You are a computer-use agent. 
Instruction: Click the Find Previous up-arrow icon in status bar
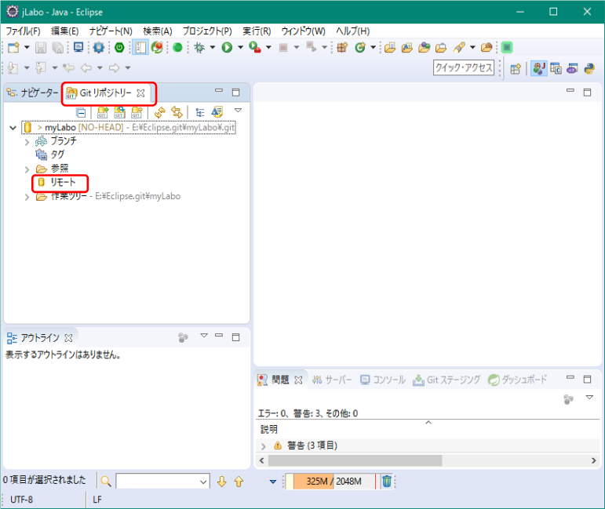tap(239, 482)
